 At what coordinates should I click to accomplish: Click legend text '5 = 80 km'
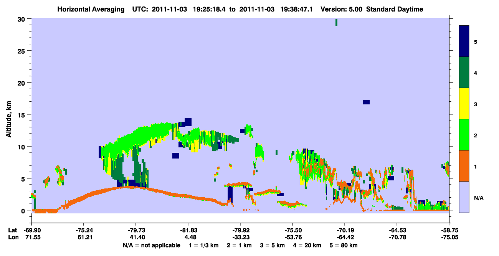click(x=344, y=245)
